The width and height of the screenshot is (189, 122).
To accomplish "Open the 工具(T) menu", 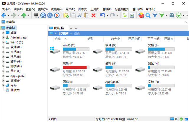I will point(95,9).
